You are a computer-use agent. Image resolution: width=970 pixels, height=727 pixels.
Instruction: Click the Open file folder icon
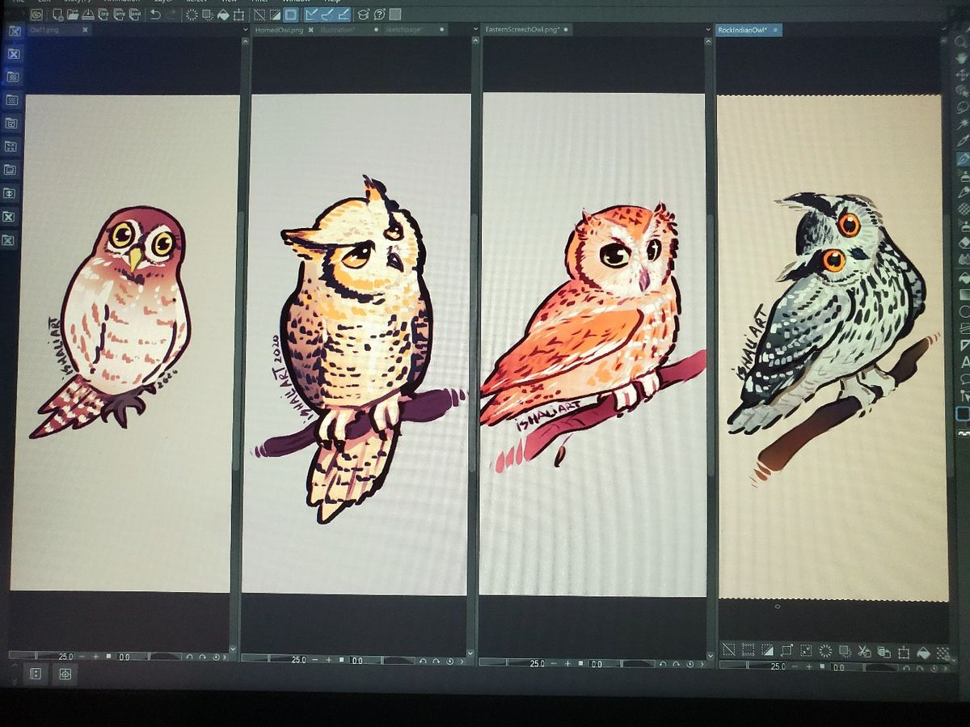(x=73, y=15)
